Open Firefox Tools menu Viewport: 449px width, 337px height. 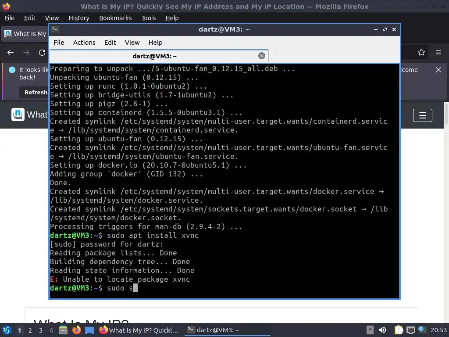148,18
